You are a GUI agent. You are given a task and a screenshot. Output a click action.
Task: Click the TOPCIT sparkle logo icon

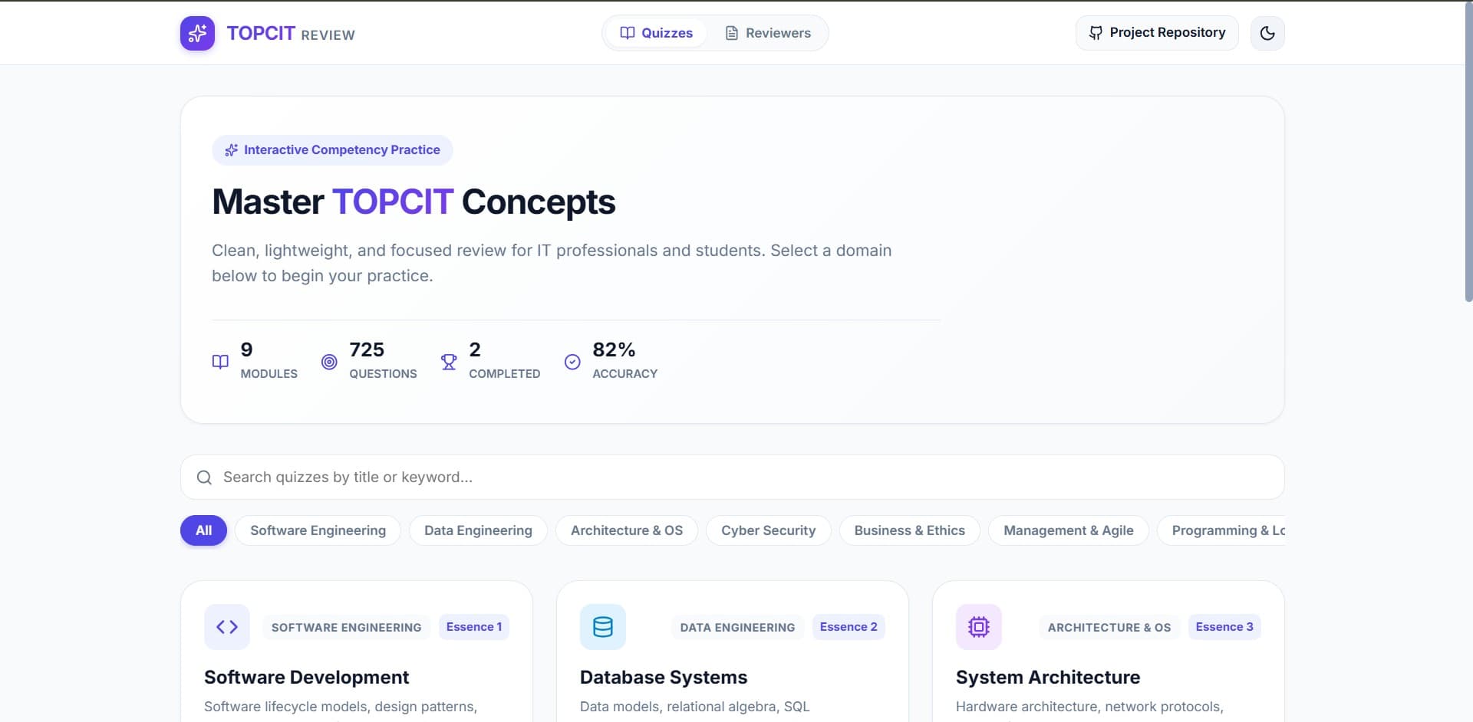[x=197, y=33]
